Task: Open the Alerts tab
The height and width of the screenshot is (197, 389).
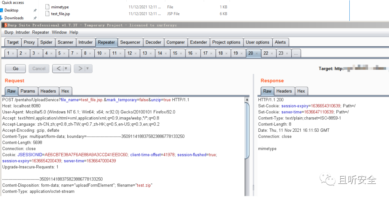Action: click(280, 42)
